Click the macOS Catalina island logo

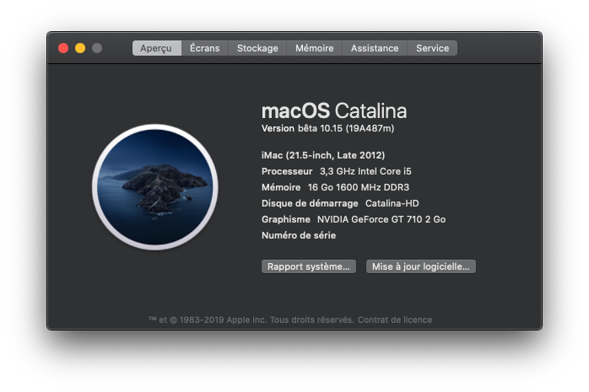[155, 187]
